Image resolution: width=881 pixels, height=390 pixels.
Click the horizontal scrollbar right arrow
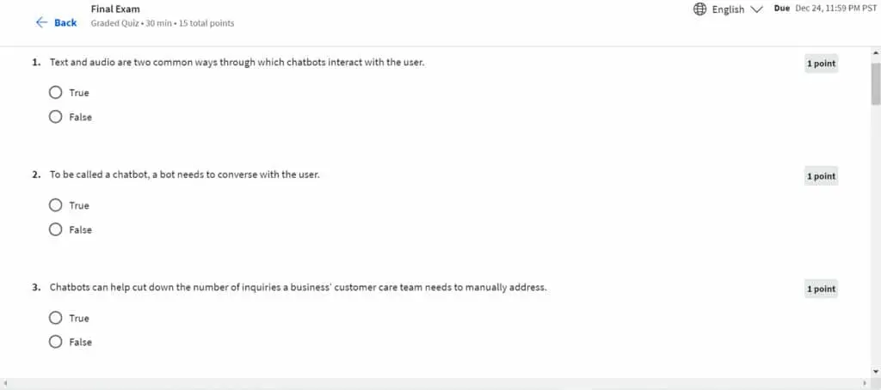pyautogui.click(x=866, y=384)
